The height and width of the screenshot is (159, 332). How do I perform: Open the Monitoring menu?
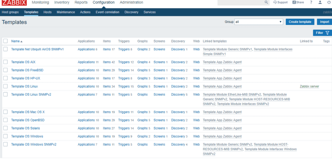(41, 2)
